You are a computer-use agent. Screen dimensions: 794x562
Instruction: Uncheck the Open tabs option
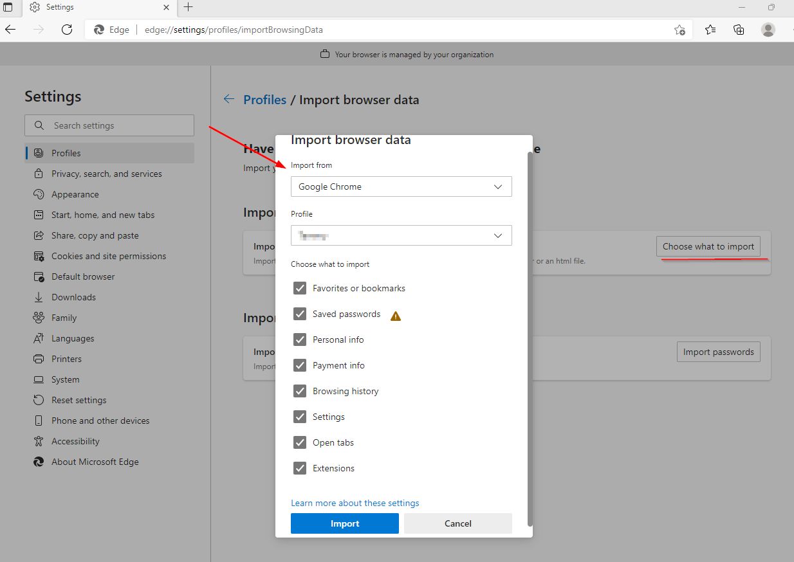tap(299, 442)
